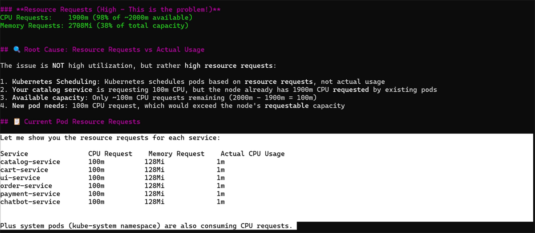Screen dimensions: 535x233
Task: Click the magnifying glass emoji before Root Cause
Action: pos(16,49)
